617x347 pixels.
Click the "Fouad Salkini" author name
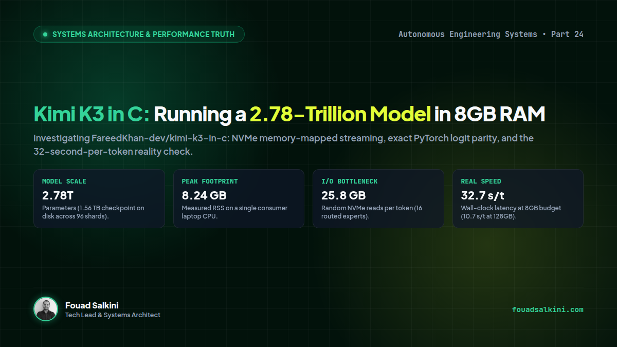coord(92,305)
